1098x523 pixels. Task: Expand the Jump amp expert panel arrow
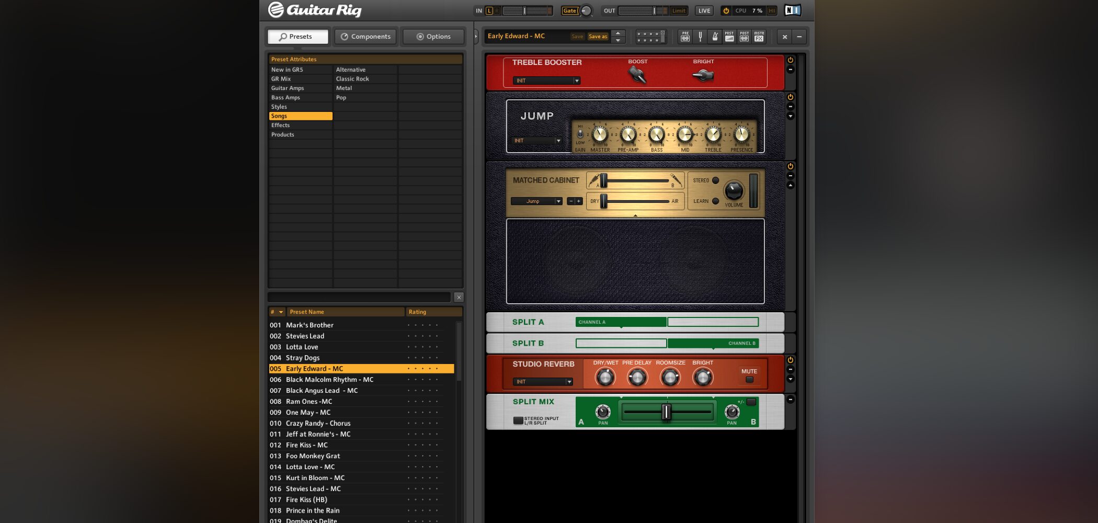pos(791,116)
